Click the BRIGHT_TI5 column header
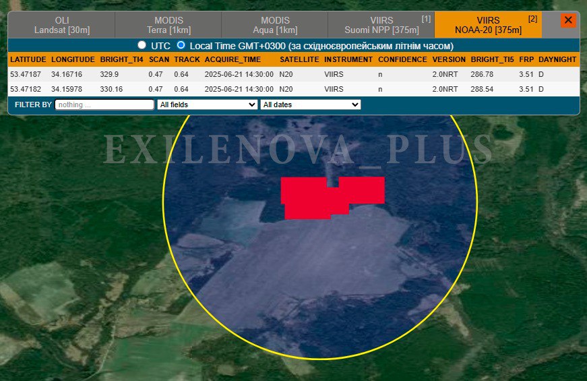587x381 pixels. 492,59
